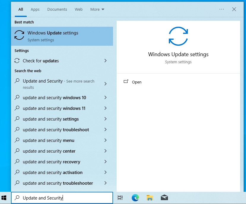Click the 'Search the web' section heading

pos(28,71)
